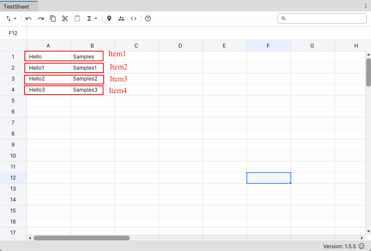
Task: Select column C header
Action: click(x=136, y=45)
